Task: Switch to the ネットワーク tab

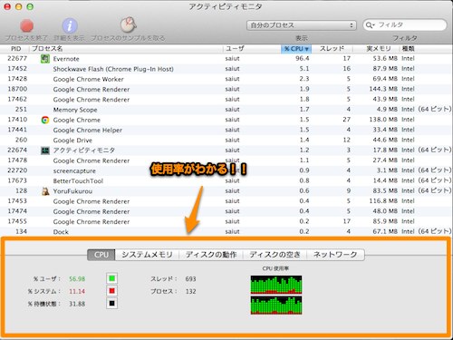Action: point(335,255)
